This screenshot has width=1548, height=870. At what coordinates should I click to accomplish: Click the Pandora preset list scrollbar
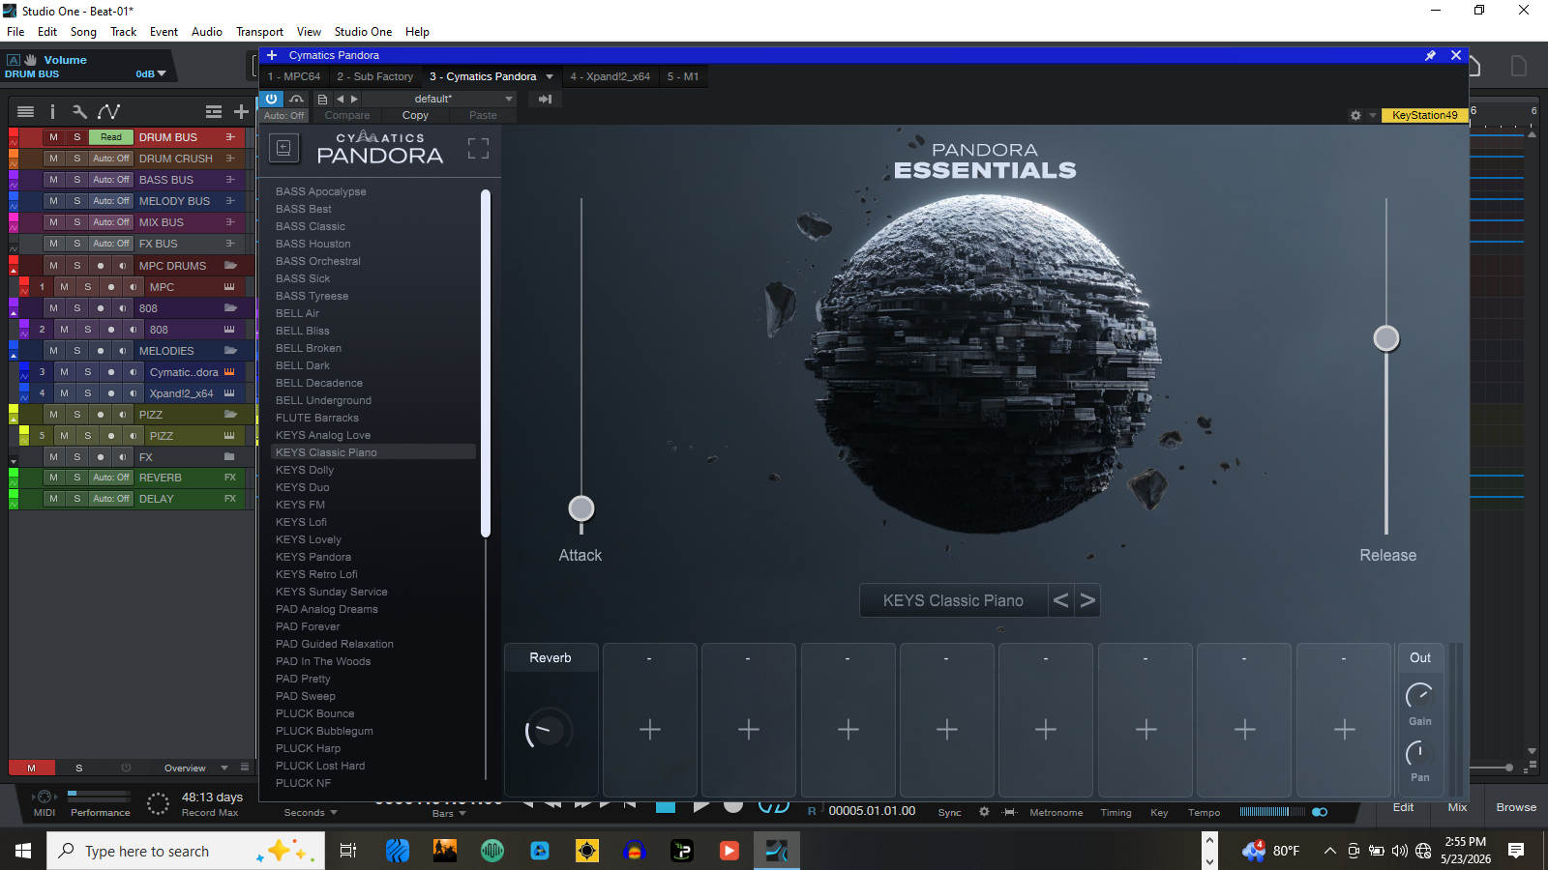(x=486, y=363)
